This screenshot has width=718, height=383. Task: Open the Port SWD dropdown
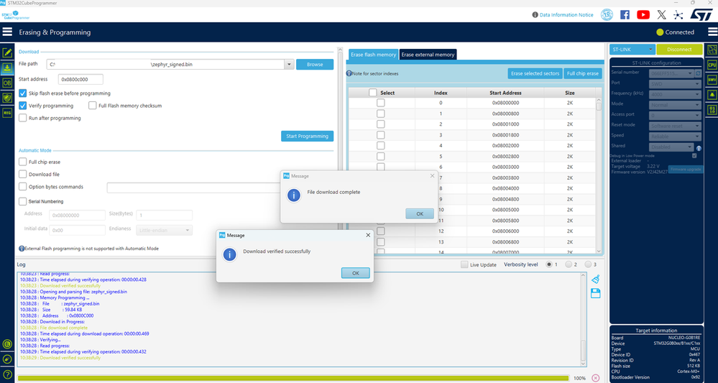pyautogui.click(x=675, y=84)
